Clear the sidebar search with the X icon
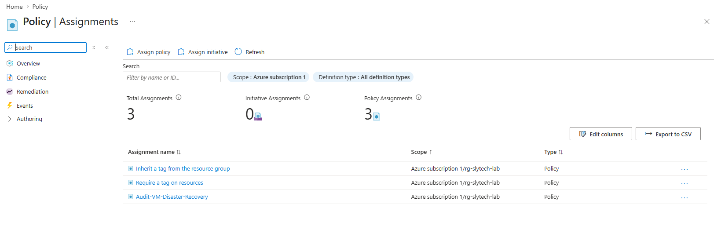The width and height of the screenshot is (721, 237). 94,47
